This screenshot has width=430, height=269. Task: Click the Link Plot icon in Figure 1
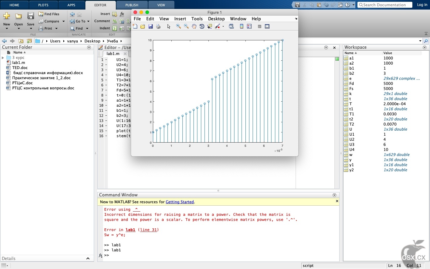(x=231, y=26)
